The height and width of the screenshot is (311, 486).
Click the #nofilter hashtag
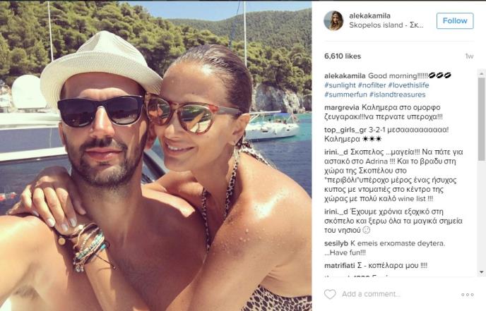(x=372, y=85)
